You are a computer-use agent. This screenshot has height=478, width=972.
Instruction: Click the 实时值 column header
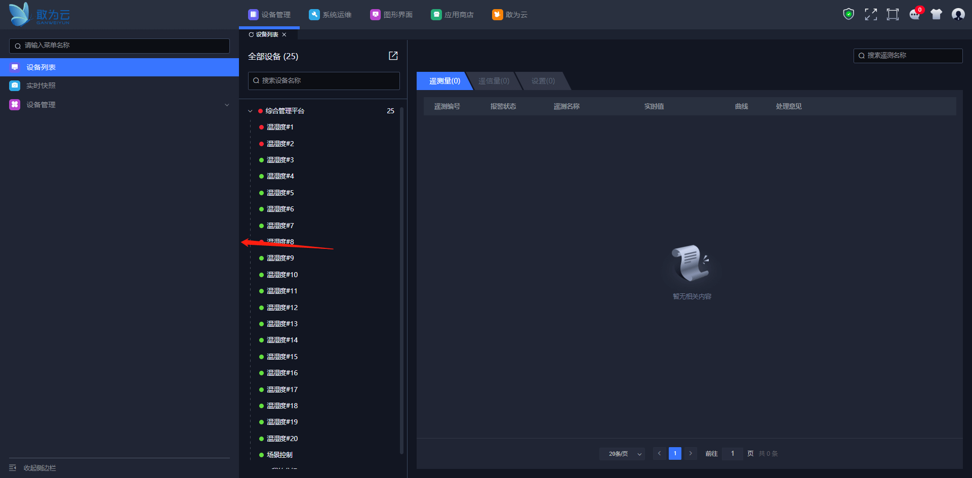tap(654, 106)
